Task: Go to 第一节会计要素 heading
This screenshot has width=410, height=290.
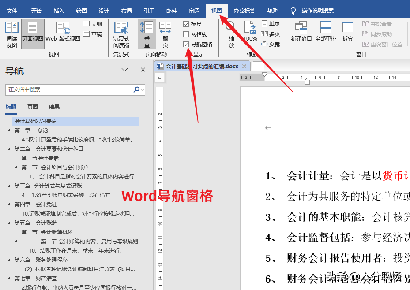Action: click(x=40, y=158)
